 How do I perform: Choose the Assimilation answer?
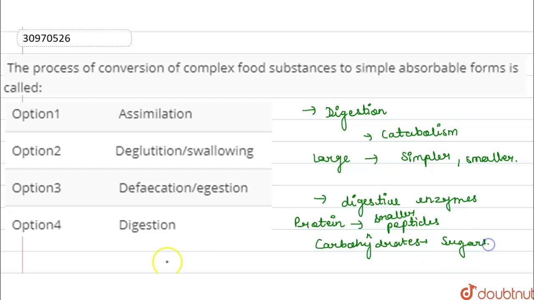(155, 114)
